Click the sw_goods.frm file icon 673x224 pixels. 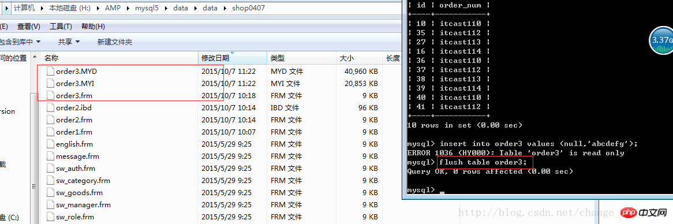pyautogui.click(x=50, y=193)
